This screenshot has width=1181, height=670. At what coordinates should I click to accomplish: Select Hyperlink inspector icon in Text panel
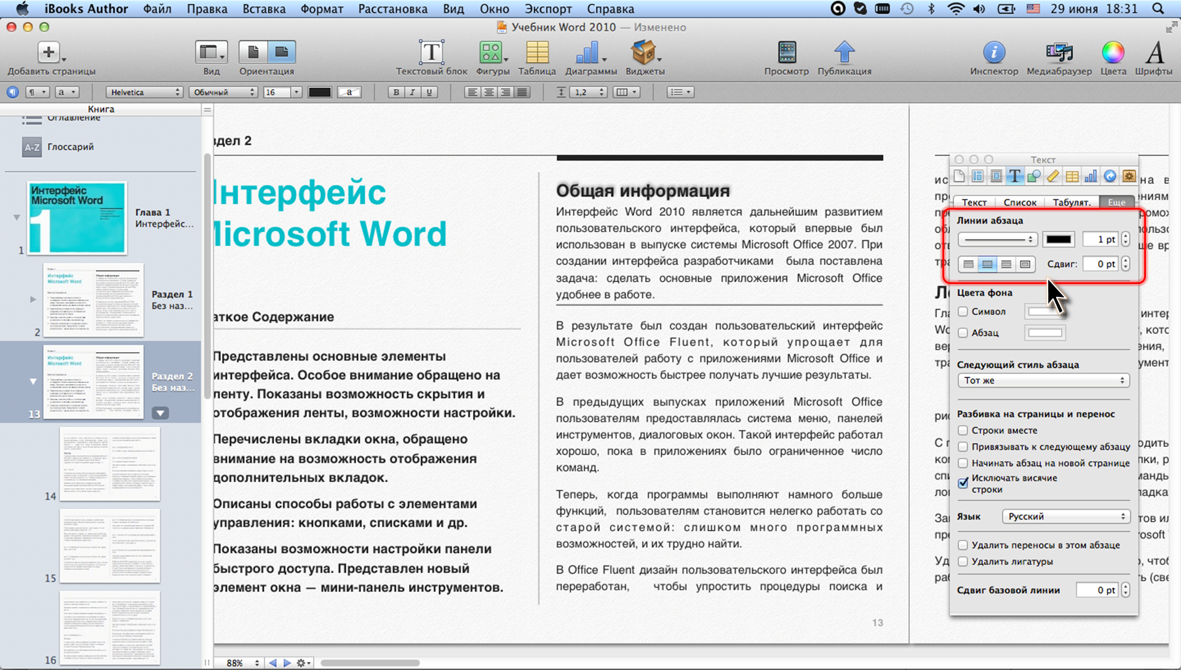(x=1110, y=176)
